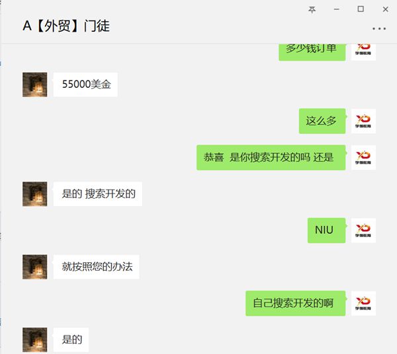
Task: Select the green 这么多 message bubble
Action: pos(322,121)
